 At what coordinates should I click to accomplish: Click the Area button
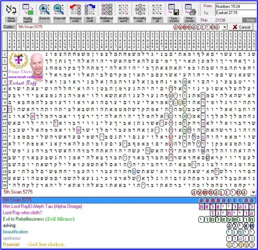click(x=250, y=20)
